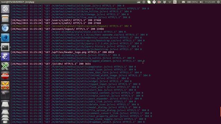The height and width of the screenshot is (124, 221).
Task: Click the post_expander.js log line
Action: pos(76,99)
